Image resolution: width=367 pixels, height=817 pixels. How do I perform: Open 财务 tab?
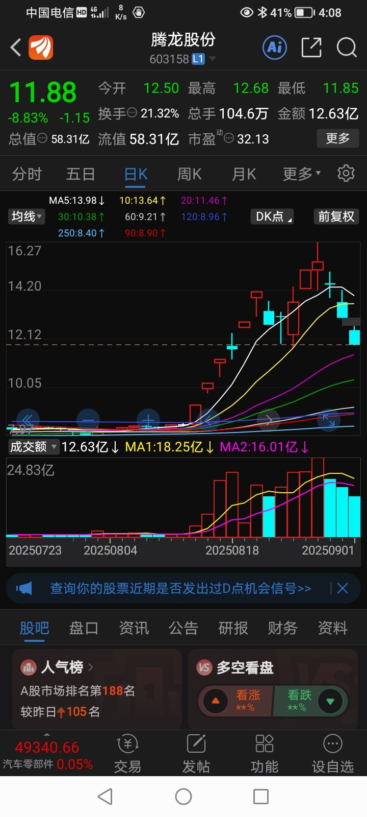(x=283, y=628)
